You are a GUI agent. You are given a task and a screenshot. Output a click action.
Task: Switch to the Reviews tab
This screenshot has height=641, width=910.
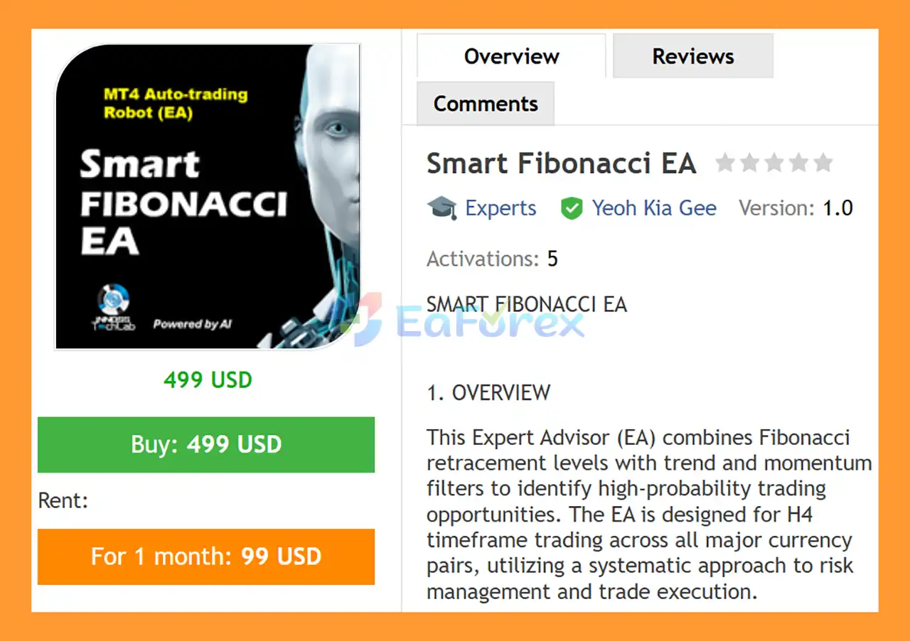click(692, 56)
